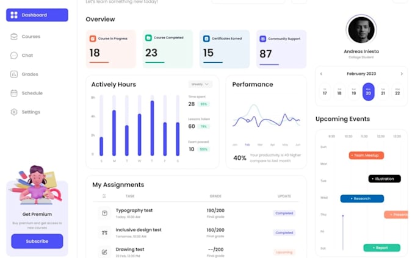Click the Course Completed card value 23
415x258 pixels.
tap(151, 52)
